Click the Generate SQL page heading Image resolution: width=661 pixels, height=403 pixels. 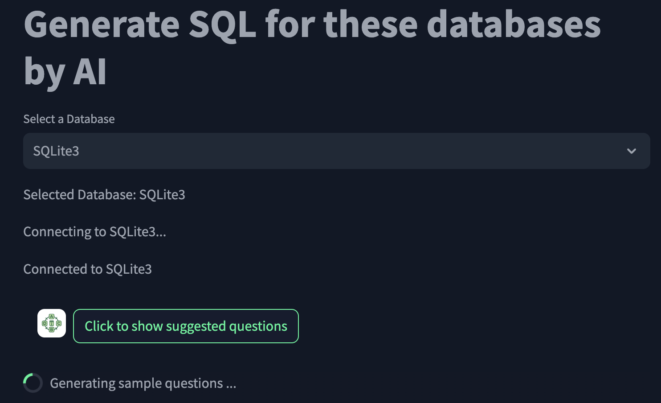[x=312, y=47]
